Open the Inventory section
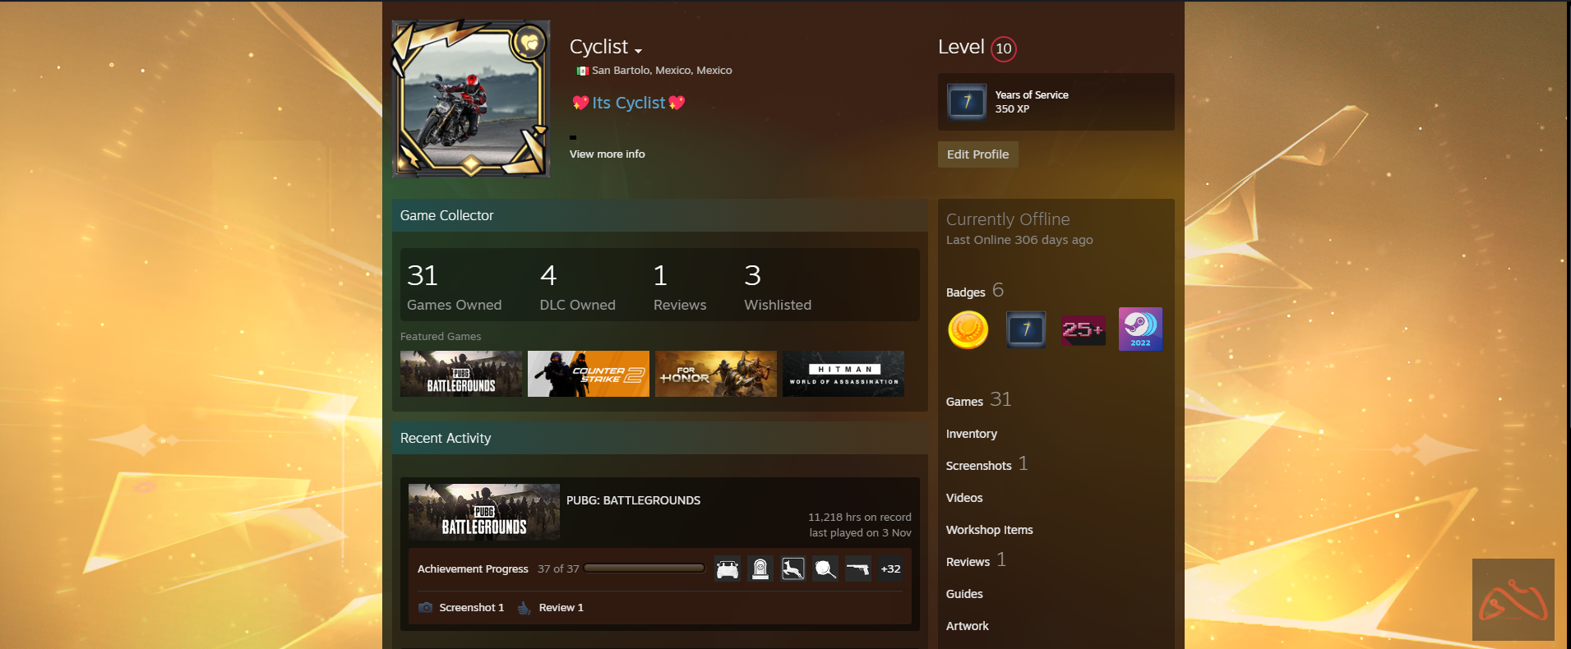This screenshot has width=1571, height=649. pyautogui.click(x=971, y=434)
